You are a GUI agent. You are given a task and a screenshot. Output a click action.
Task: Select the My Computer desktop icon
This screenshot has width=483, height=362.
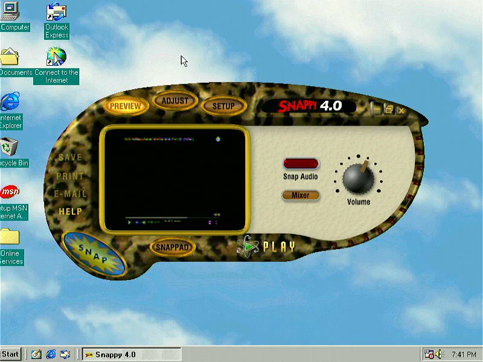[12, 16]
